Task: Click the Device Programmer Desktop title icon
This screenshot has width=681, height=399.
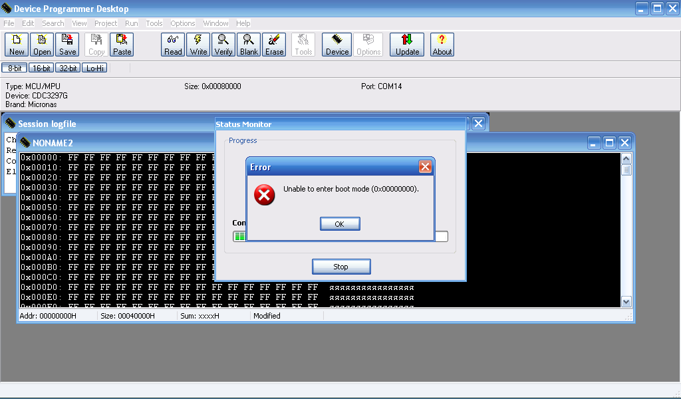Action: point(7,8)
